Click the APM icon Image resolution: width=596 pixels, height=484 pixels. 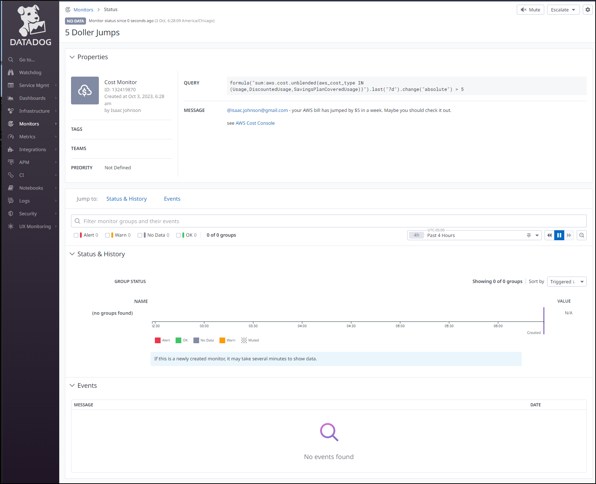[11, 162]
